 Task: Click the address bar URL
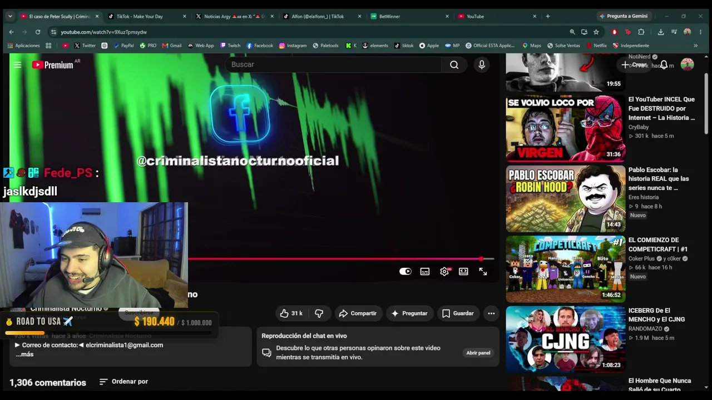[x=104, y=32]
